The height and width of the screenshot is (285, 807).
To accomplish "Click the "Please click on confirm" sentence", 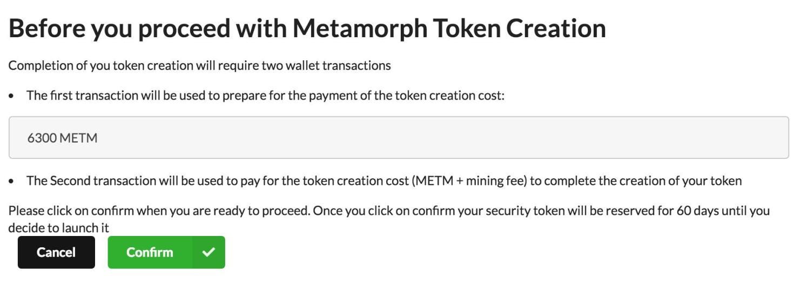I will [x=70, y=211].
